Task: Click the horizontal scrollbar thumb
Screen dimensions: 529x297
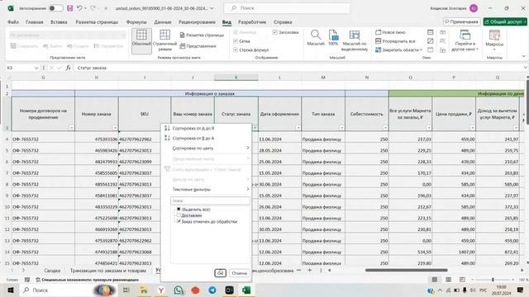Action: [406, 270]
